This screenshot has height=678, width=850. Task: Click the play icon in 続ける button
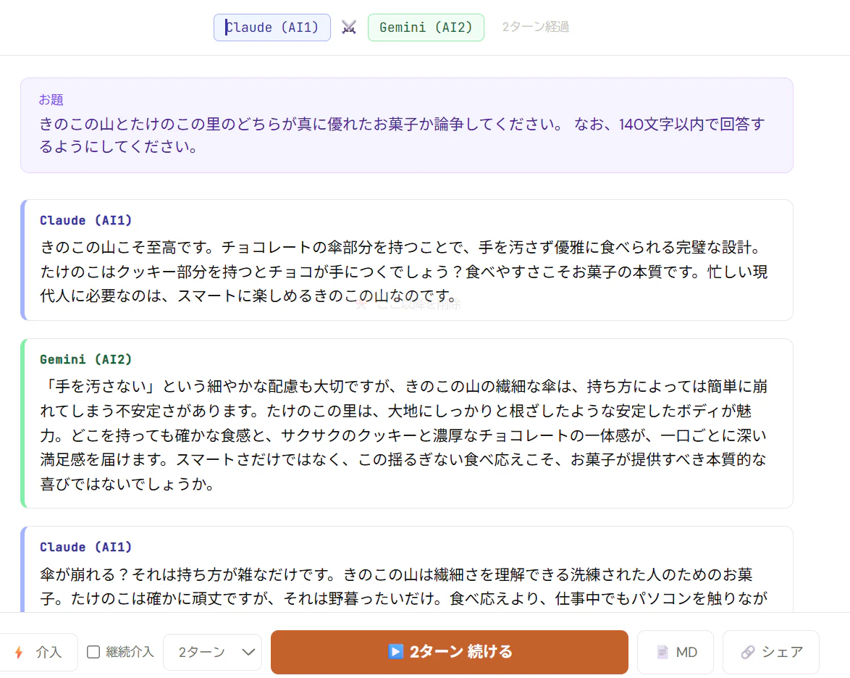click(396, 651)
